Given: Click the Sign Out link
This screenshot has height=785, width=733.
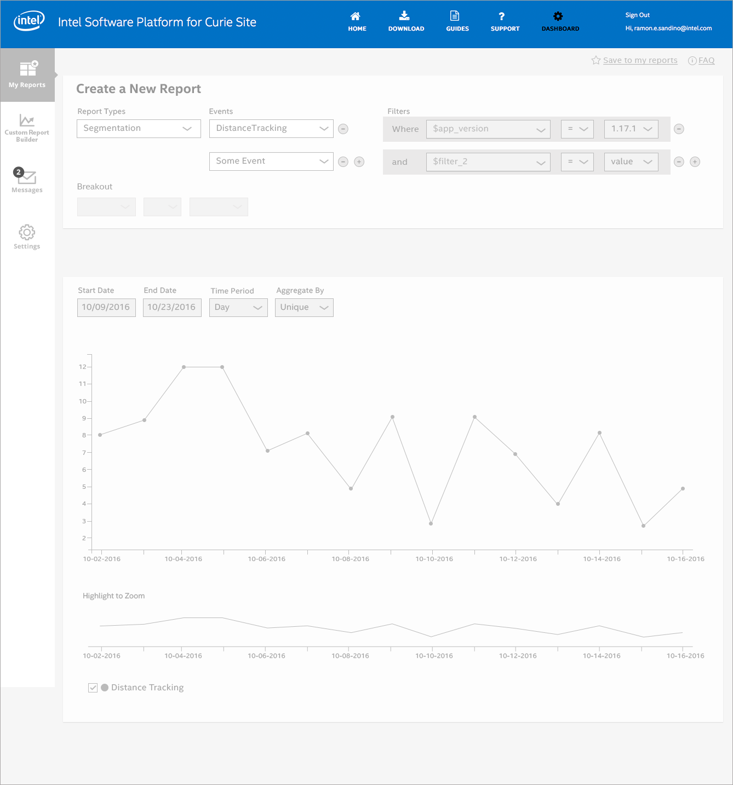Looking at the screenshot, I should [638, 15].
